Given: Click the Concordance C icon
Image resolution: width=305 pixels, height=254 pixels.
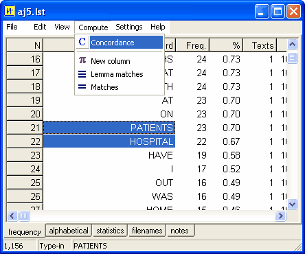Looking at the screenshot, I should [82, 42].
